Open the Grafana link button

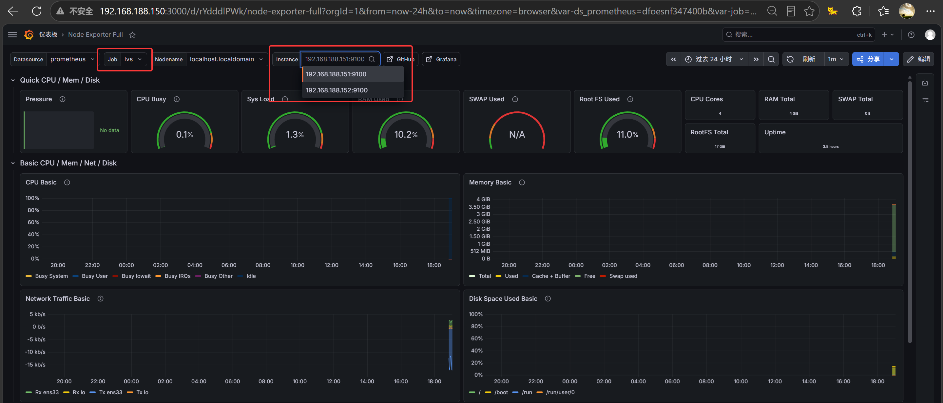coord(441,59)
